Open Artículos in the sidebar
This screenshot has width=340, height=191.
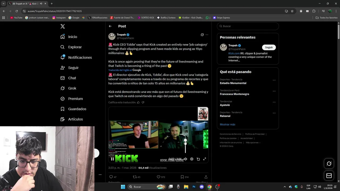click(x=71, y=119)
